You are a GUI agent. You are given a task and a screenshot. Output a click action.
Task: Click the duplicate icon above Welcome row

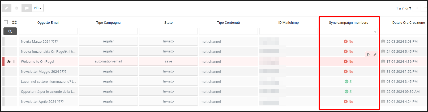[x=368, y=55]
